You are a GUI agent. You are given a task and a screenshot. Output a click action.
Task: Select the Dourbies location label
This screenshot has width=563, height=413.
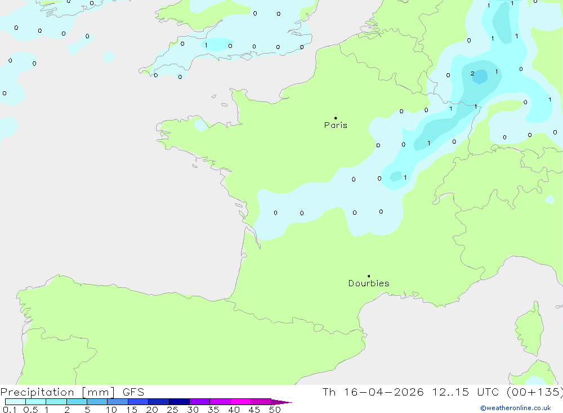pos(369,283)
